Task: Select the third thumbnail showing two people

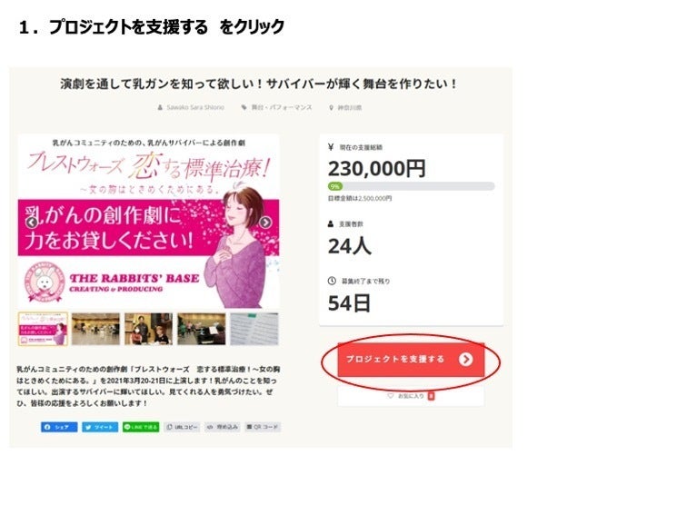Action: pos(148,329)
